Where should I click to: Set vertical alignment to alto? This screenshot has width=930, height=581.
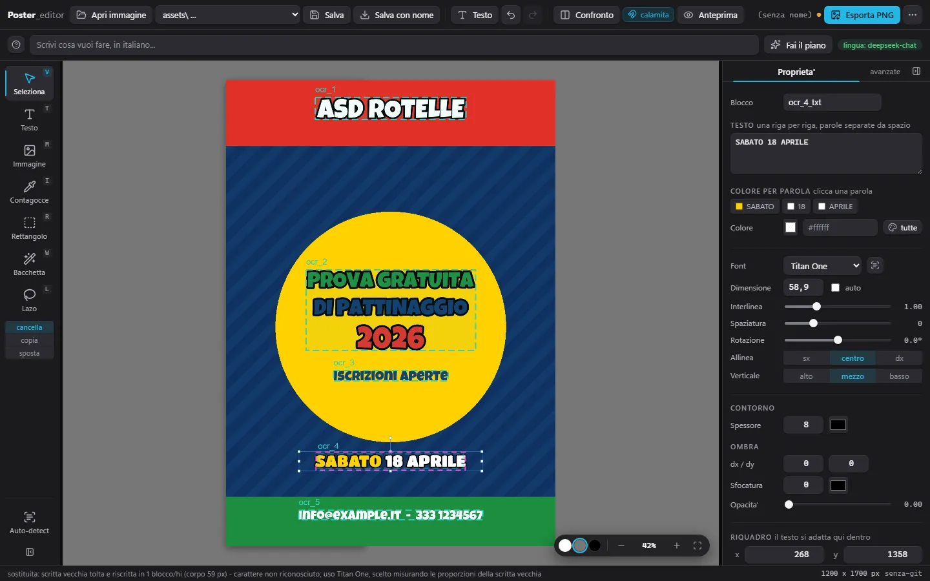[807, 376]
